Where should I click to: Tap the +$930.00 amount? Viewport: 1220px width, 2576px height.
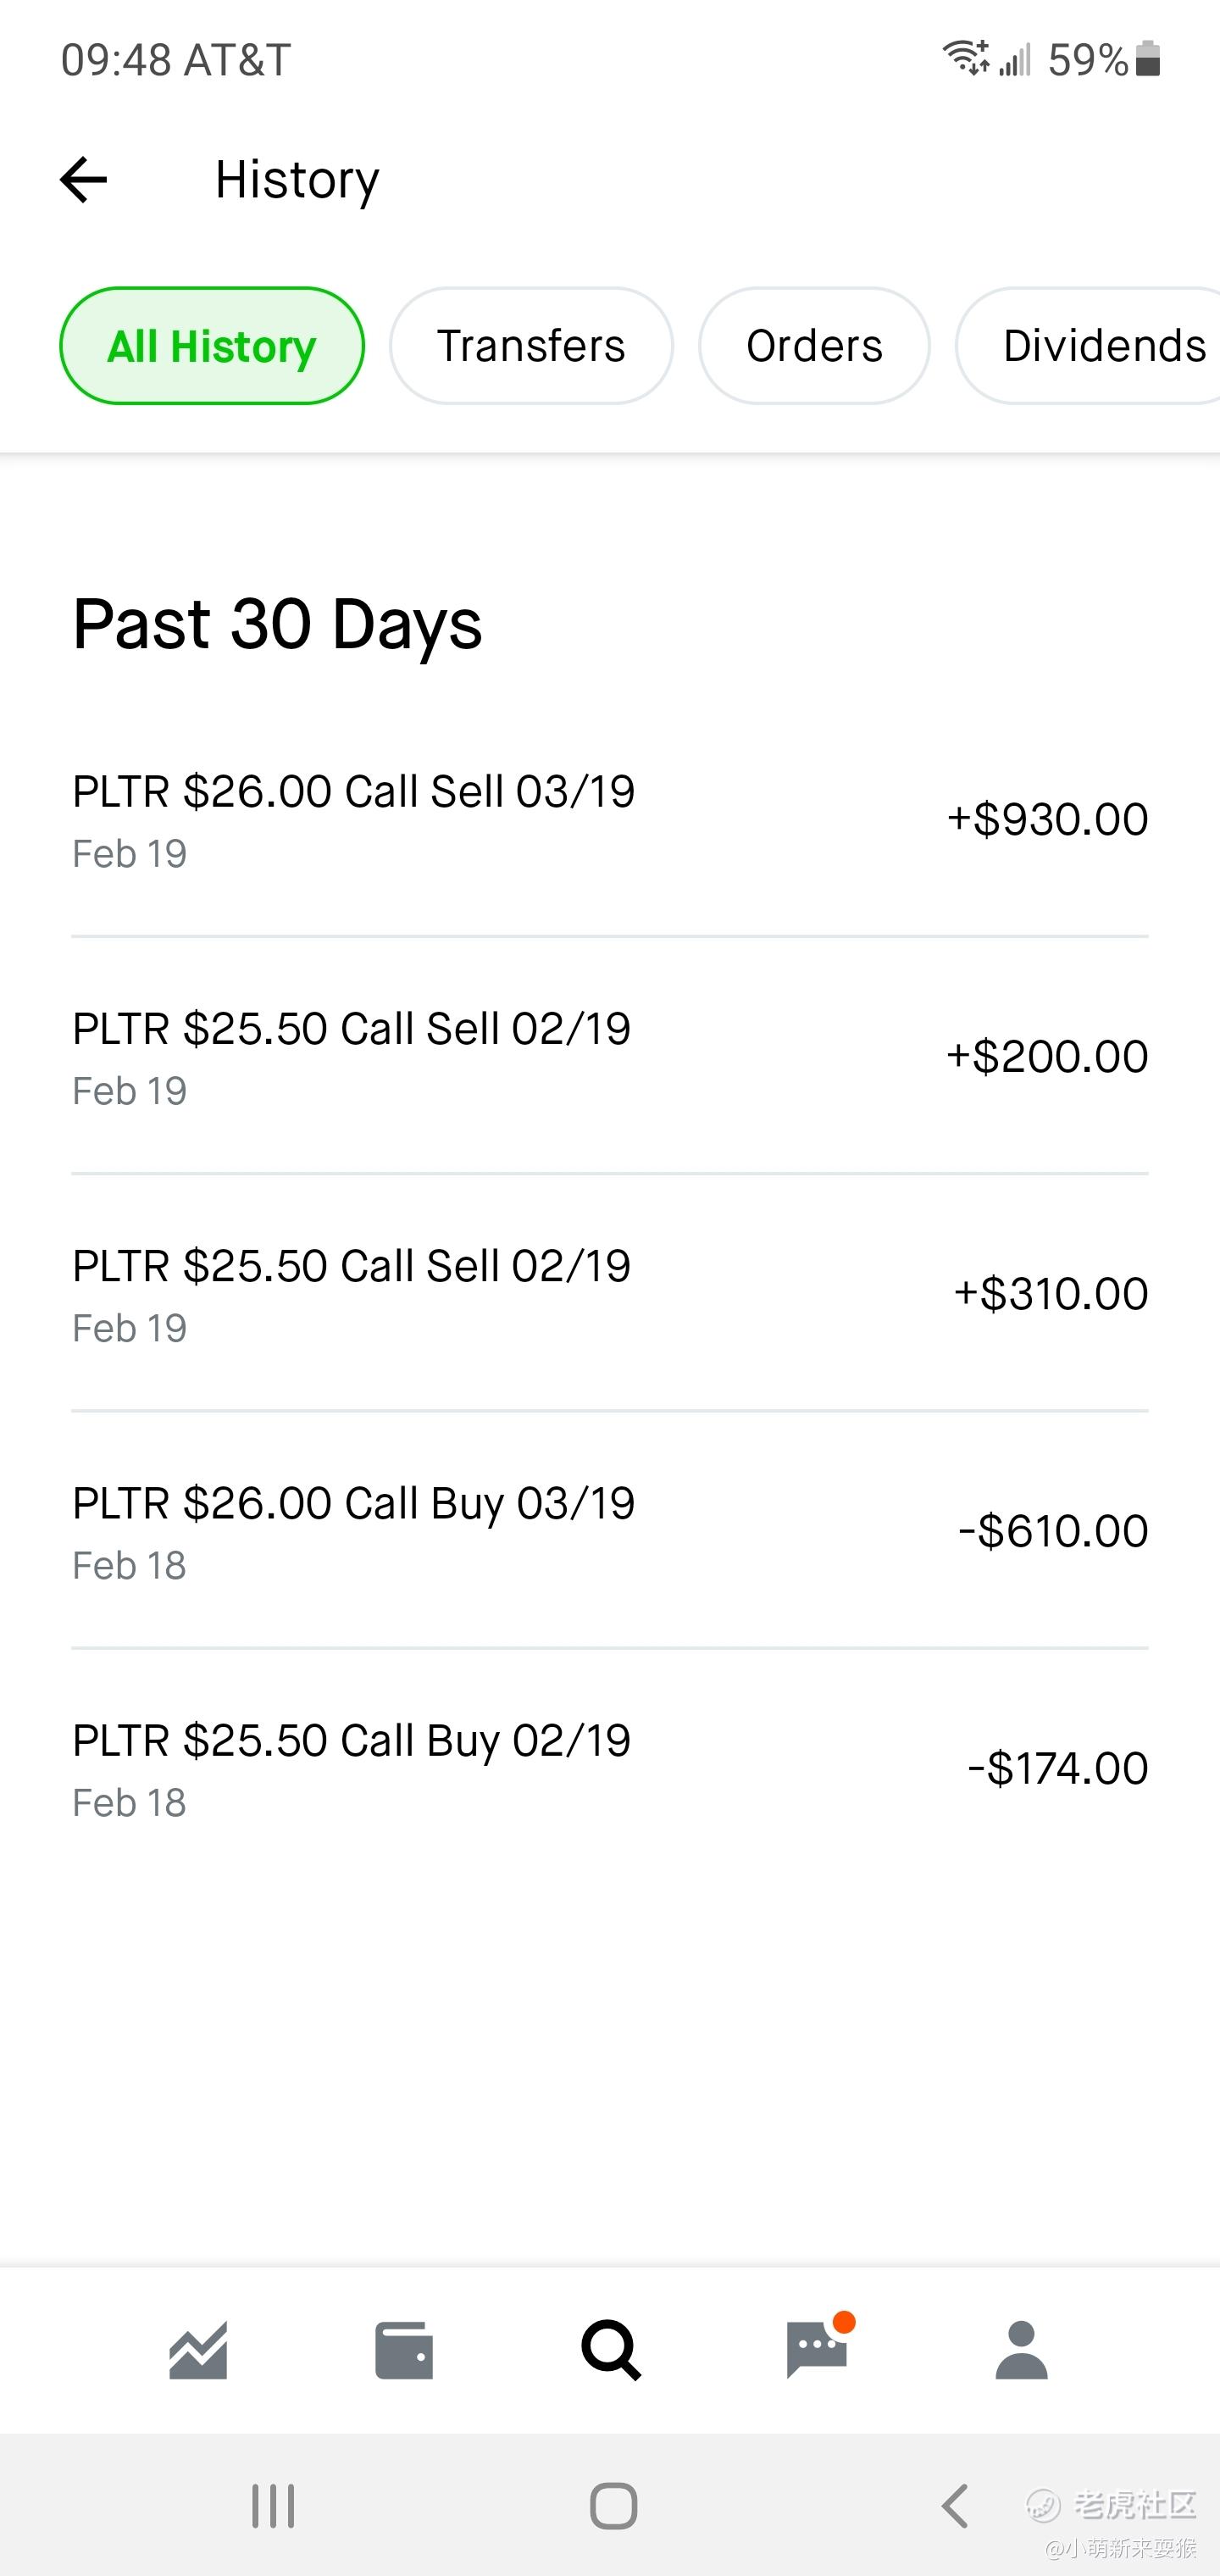click(x=1047, y=819)
